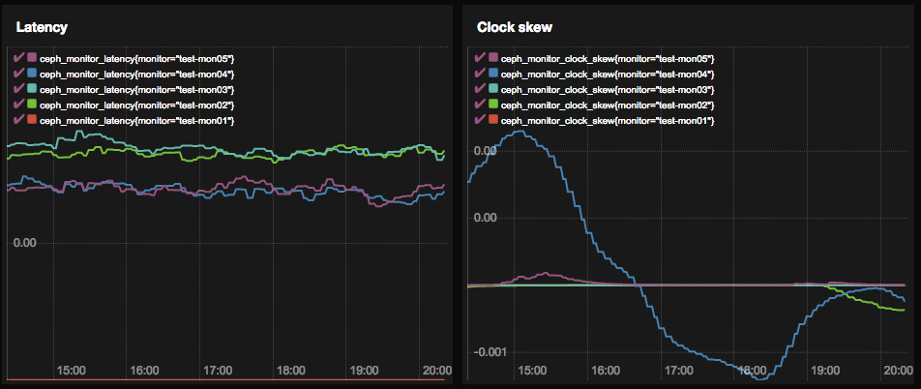Screen dimensions: 921x389
Task: Toggle test-mon05 clock skew series checkmark
Action: (479, 58)
